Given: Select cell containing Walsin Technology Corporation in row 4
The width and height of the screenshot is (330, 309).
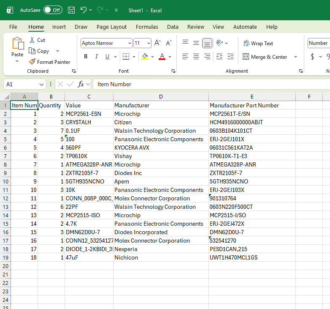Looking at the screenshot, I should [161, 131].
